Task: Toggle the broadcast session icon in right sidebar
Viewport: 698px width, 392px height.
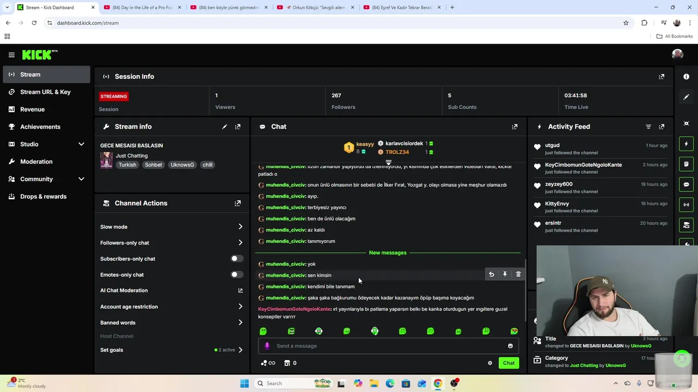Action: (x=686, y=205)
